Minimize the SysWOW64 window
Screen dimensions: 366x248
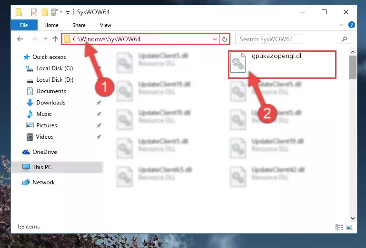tap(303, 12)
